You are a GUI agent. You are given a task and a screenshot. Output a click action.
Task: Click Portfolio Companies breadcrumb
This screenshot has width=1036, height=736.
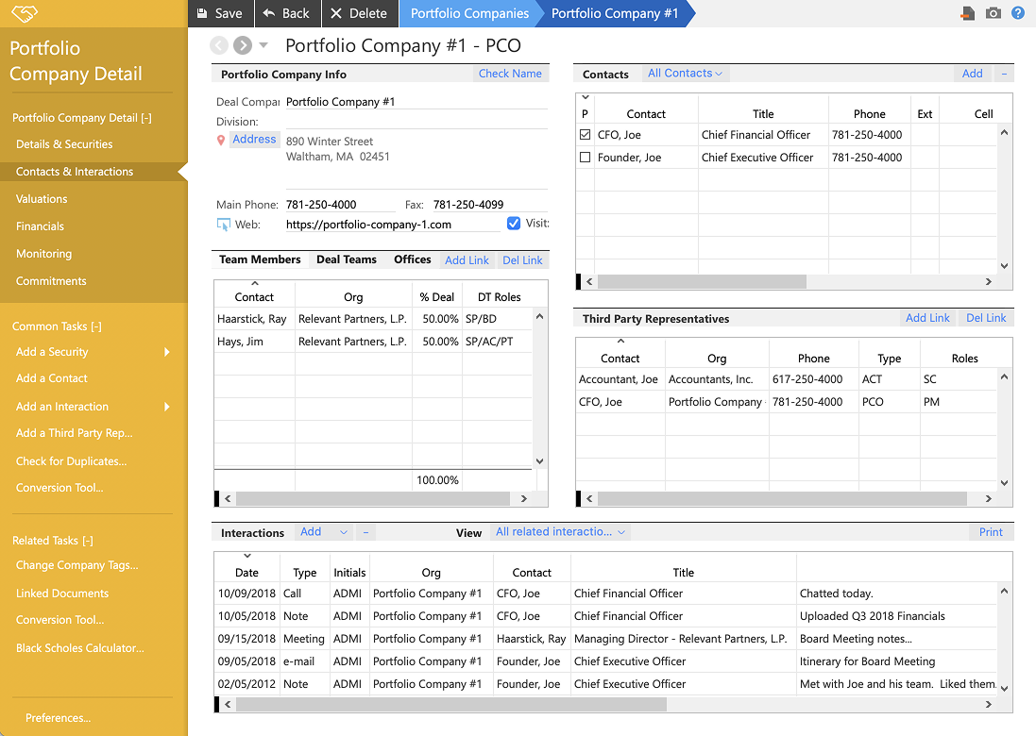pyautogui.click(x=469, y=13)
